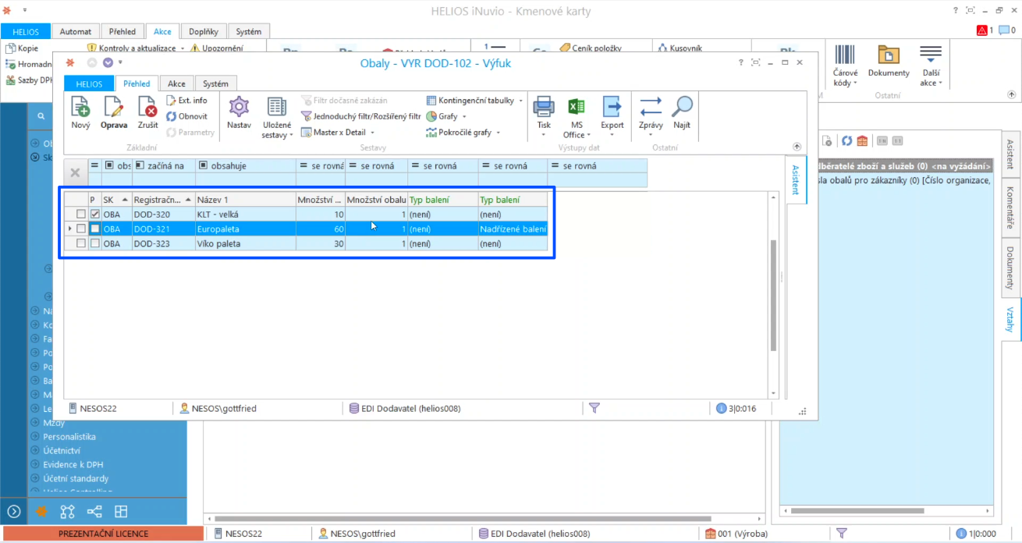This screenshot has width=1022, height=543.
Task: Collapse the Obaly ribbon with the arrow
Action: [797, 147]
